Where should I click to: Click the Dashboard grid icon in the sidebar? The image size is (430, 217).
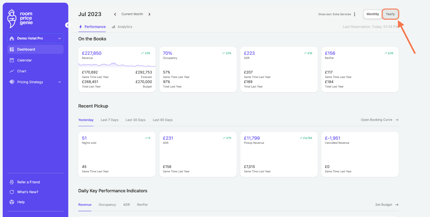(12, 49)
